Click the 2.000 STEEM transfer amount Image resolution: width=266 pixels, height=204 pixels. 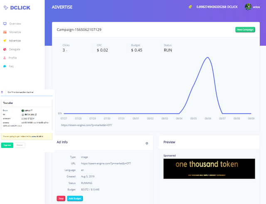[28, 118]
